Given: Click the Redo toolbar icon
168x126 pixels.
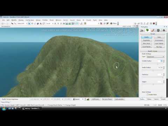Looking at the screenshot, I should click(7, 23).
